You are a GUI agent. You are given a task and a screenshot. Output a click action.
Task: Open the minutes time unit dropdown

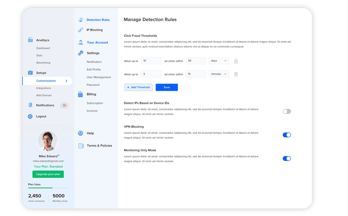tap(219, 74)
